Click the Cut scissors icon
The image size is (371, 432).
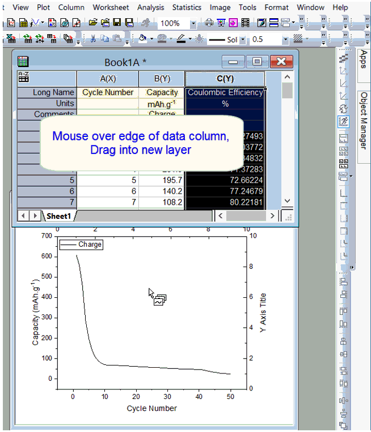[x=93, y=39]
